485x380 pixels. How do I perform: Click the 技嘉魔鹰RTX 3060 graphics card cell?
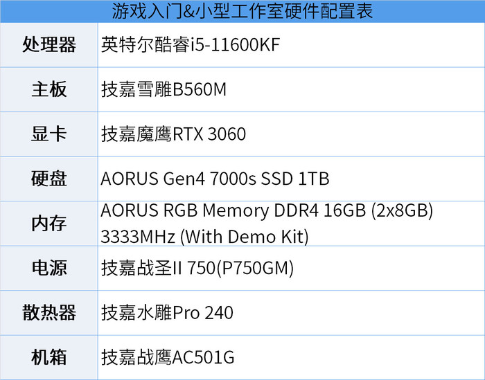173,134
